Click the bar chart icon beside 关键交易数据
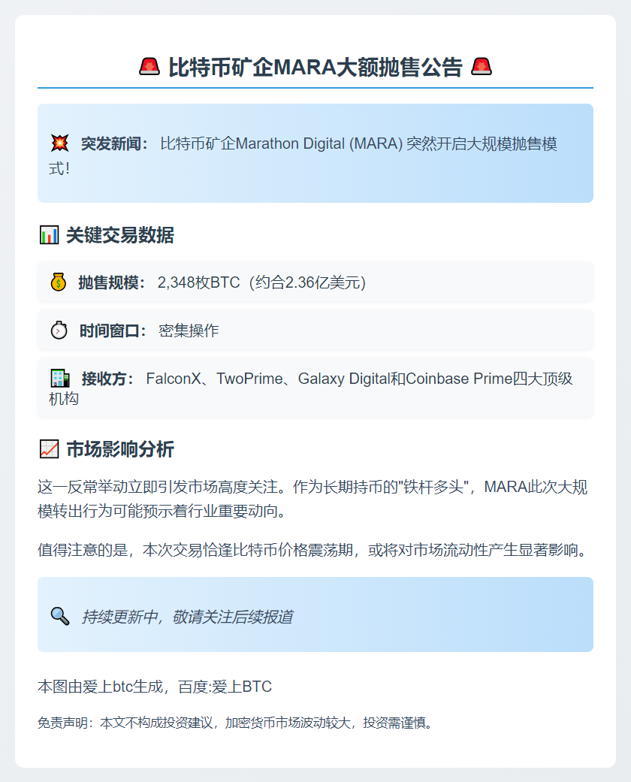 (49, 235)
